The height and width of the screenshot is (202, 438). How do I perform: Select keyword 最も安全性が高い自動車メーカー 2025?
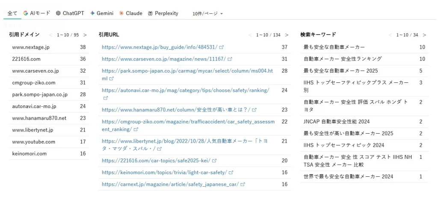click(364, 133)
